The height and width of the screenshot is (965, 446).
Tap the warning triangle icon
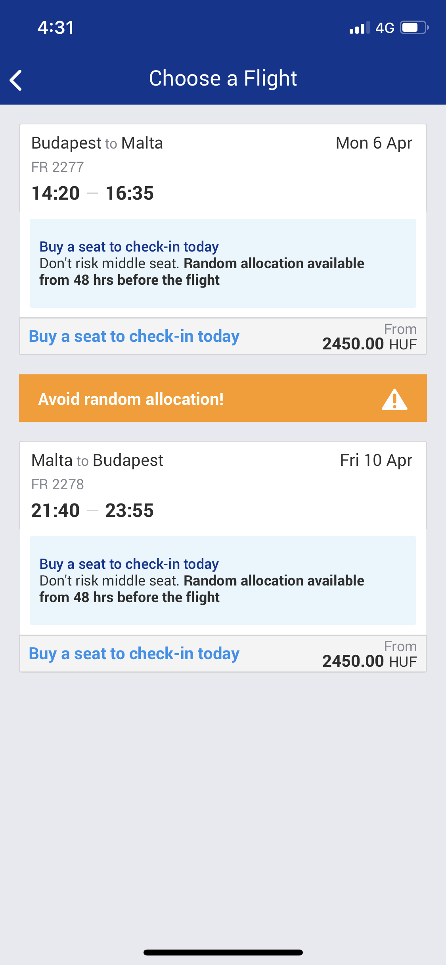394,399
